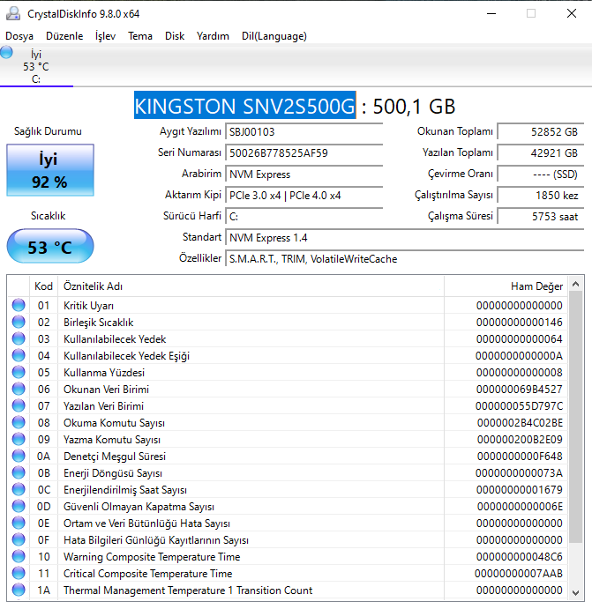Click the status orb for Ortam ve Veri Bütünlüğü
The height and width of the screenshot is (609, 592).
pos(19,524)
